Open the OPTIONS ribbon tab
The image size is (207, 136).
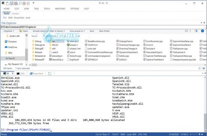tap(75, 9)
